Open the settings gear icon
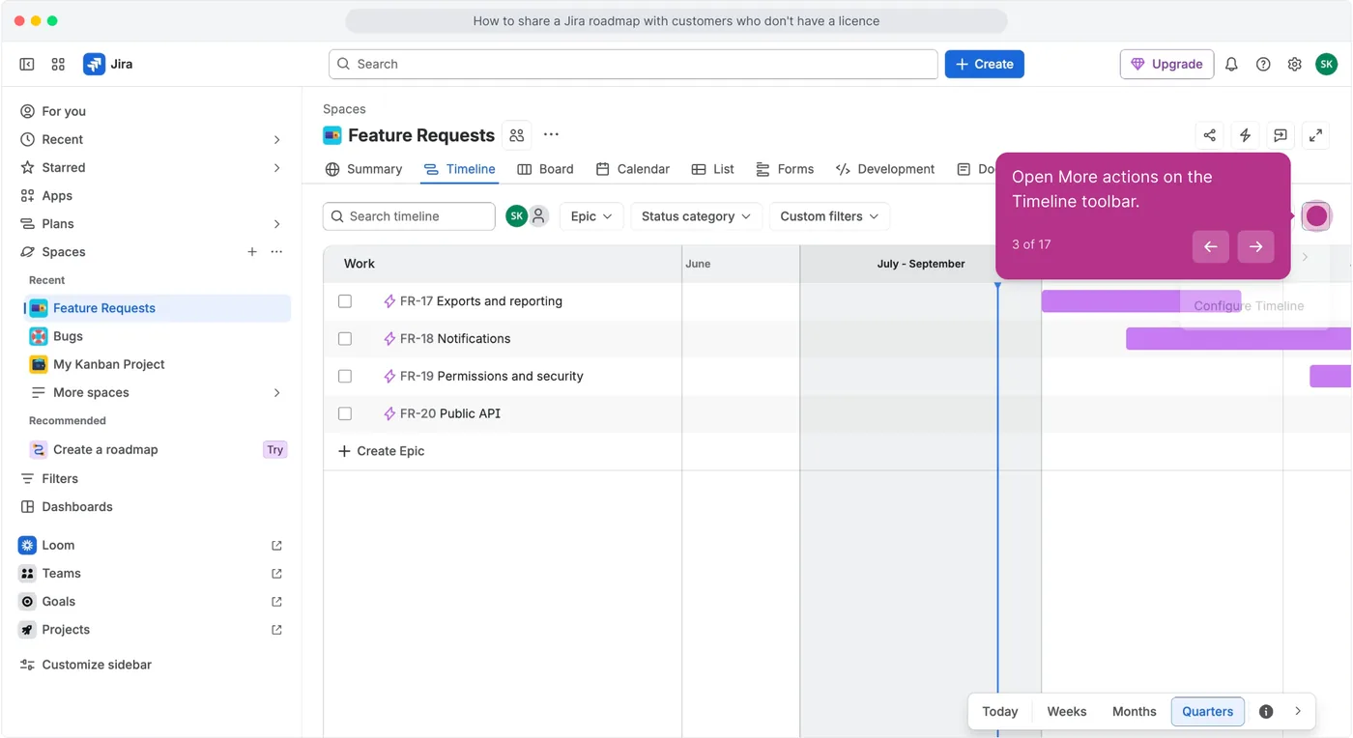This screenshot has width=1353, height=738. point(1295,64)
